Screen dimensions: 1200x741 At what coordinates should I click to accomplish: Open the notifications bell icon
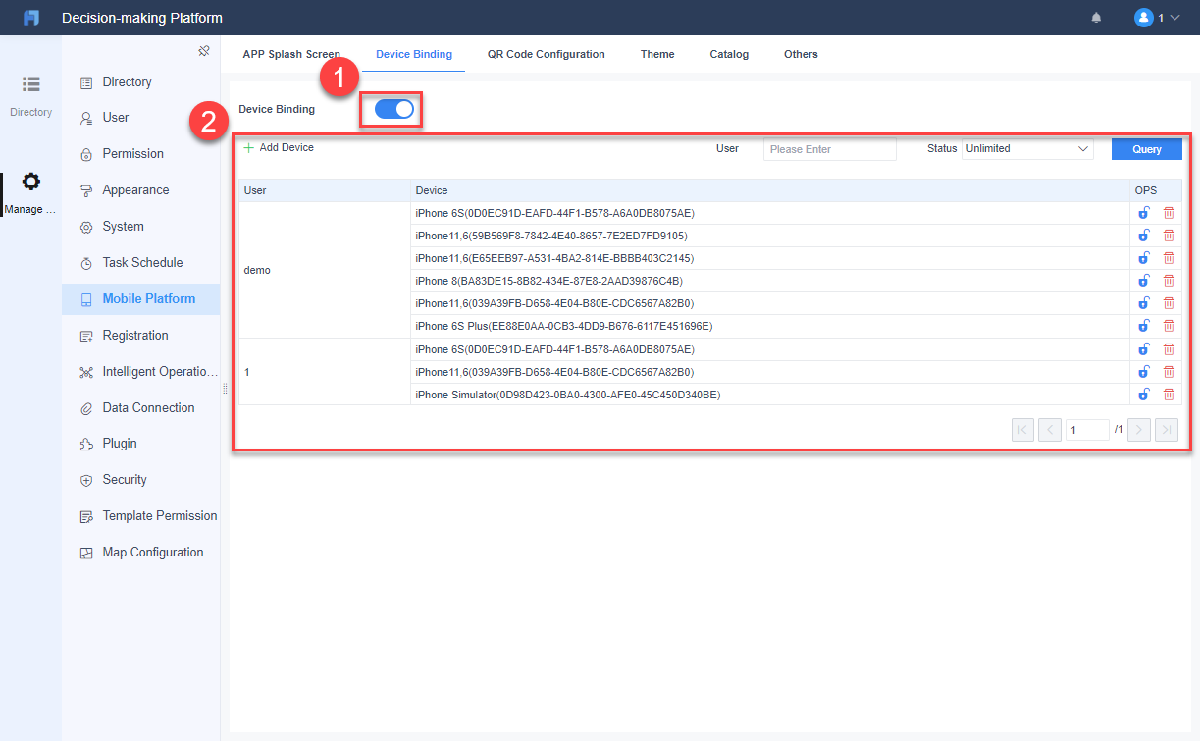[1096, 17]
